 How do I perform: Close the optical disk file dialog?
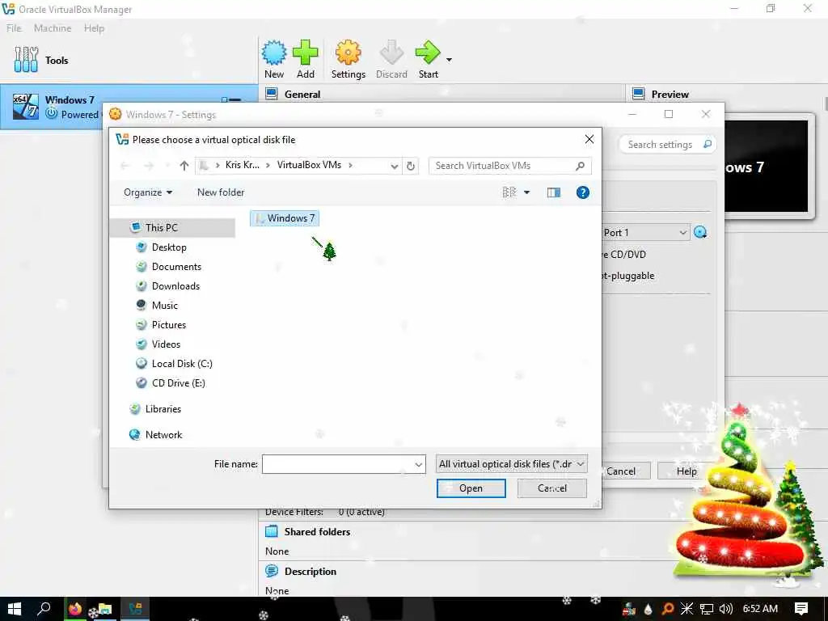(589, 139)
